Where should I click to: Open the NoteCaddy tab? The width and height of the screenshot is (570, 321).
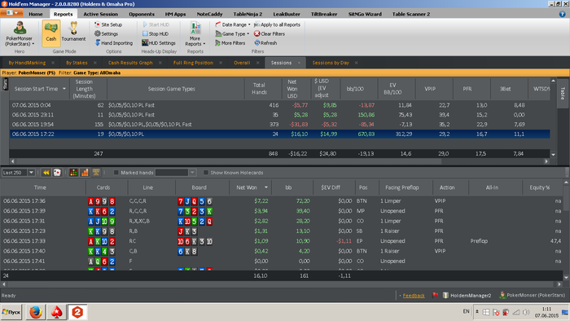tap(209, 14)
